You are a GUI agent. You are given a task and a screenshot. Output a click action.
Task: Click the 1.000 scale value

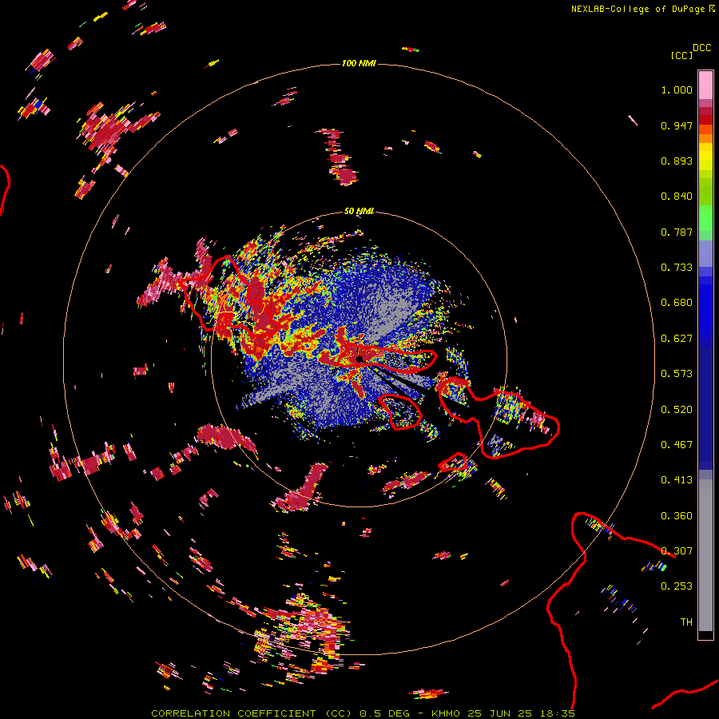click(x=677, y=89)
